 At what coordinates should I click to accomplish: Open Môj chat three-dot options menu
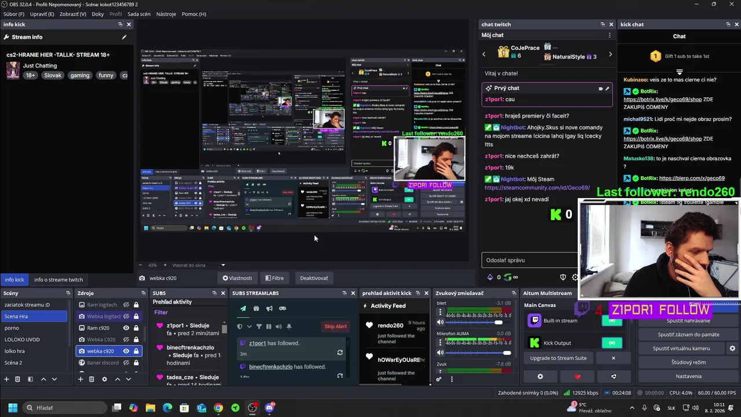[610, 35]
